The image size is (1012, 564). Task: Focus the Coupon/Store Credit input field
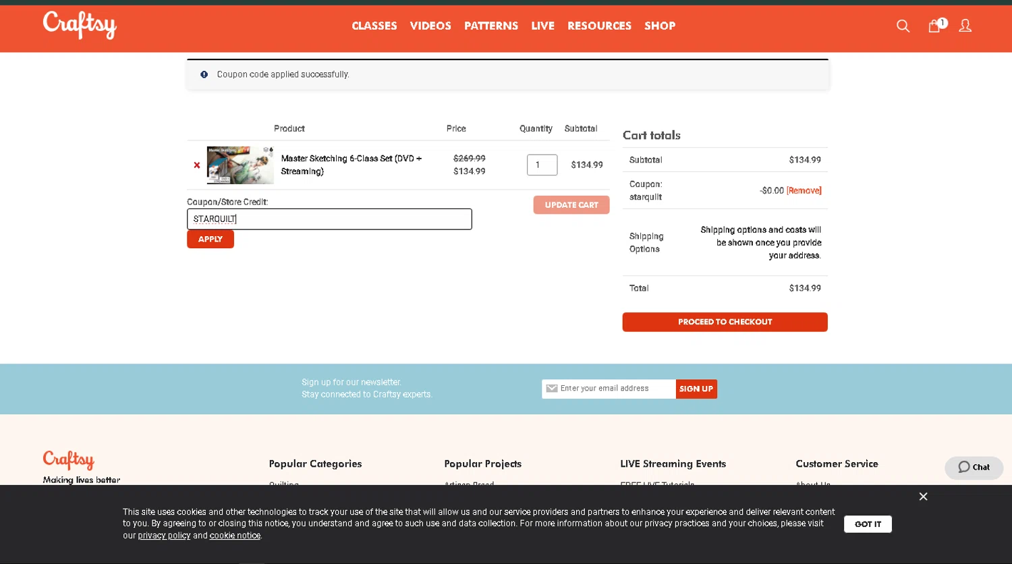pyautogui.click(x=329, y=219)
